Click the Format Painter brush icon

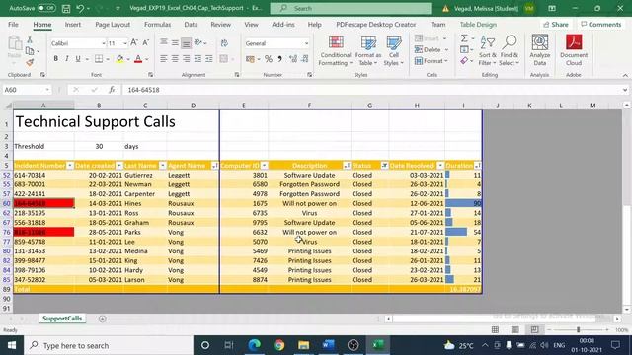pos(30,62)
